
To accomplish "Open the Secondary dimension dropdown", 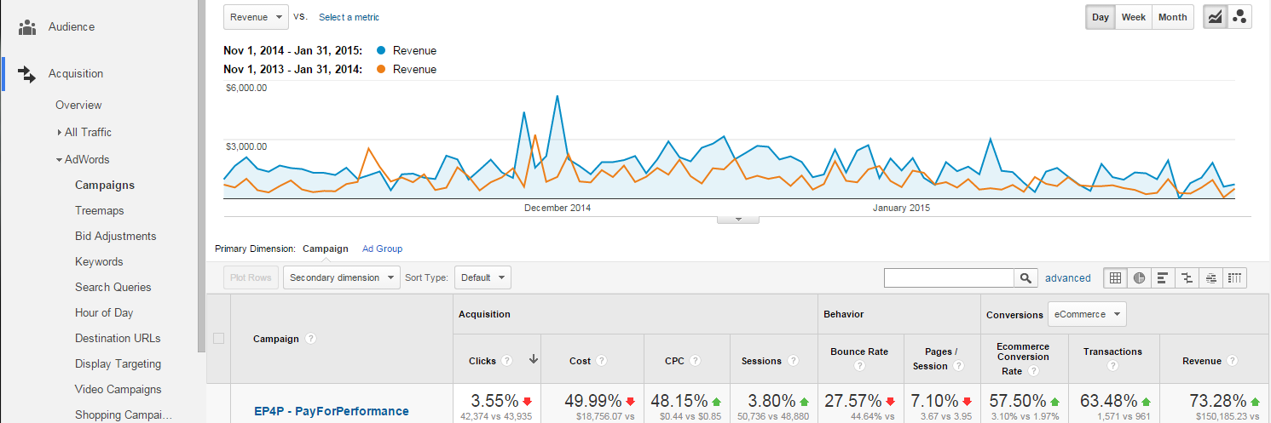I will coord(341,277).
